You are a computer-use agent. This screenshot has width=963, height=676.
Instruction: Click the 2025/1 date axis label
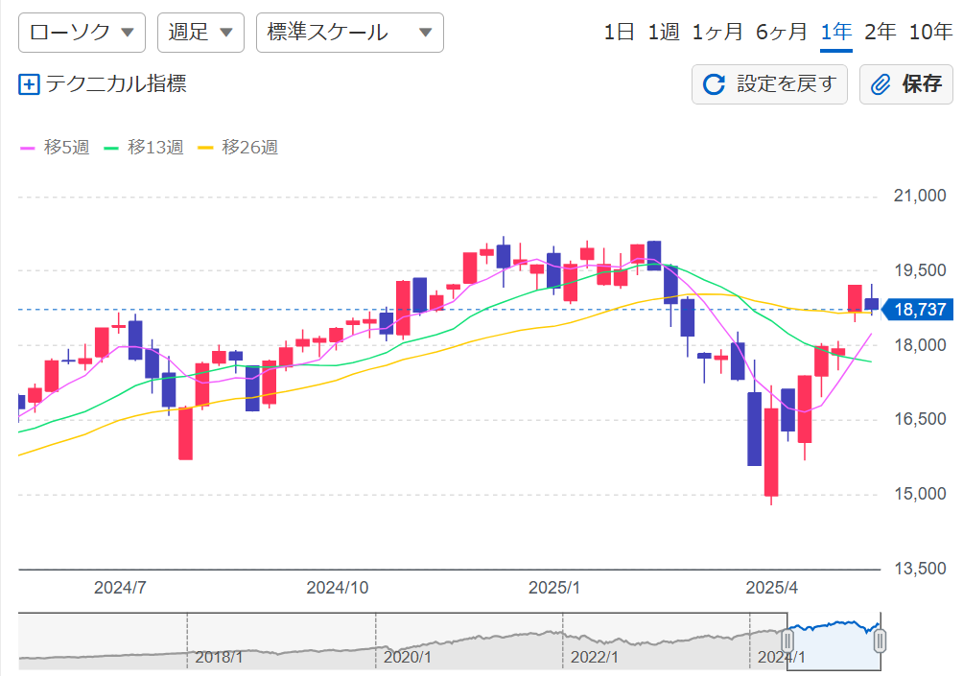554,588
